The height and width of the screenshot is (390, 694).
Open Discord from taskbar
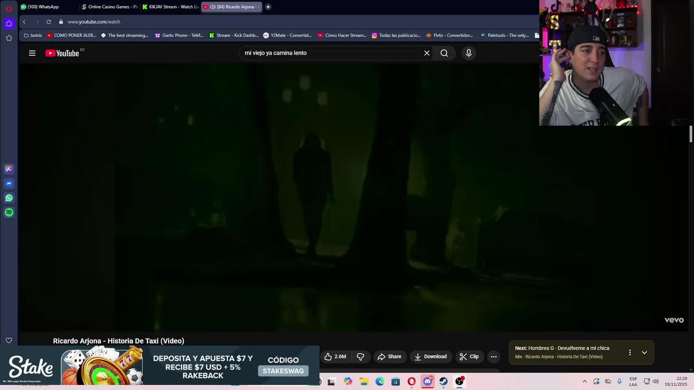pos(428,381)
